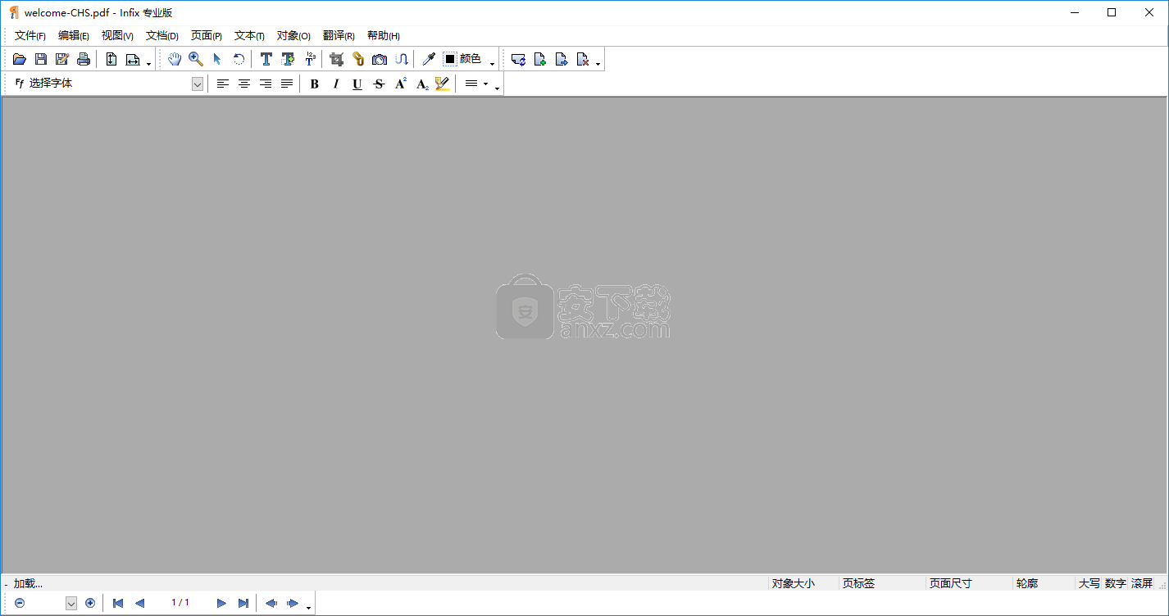The image size is (1169, 616).
Task: Click the Rotate tool icon
Action: point(239,59)
